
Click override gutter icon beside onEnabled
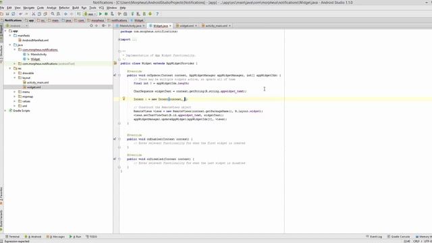tap(115, 139)
